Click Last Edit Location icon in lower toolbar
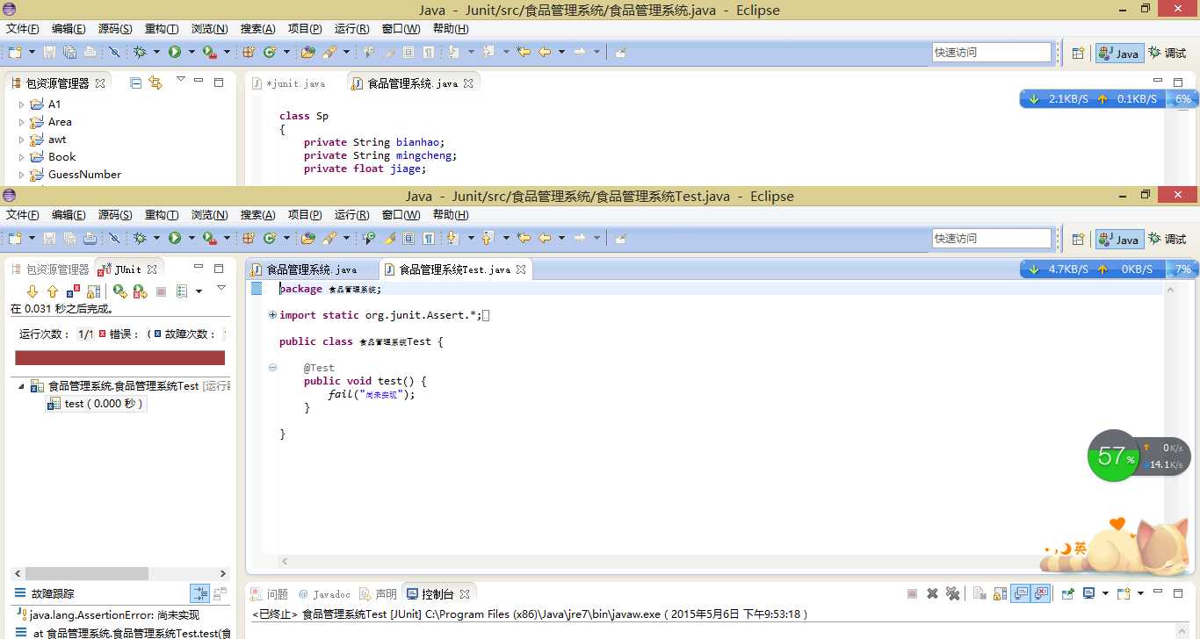This screenshot has height=639, width=1200. (x=524, y=238)
